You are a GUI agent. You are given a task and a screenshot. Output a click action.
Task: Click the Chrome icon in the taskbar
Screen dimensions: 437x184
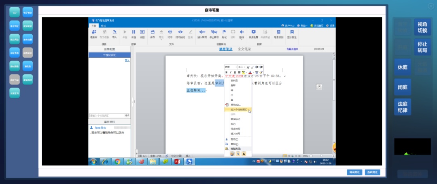(x=117, y=161)
